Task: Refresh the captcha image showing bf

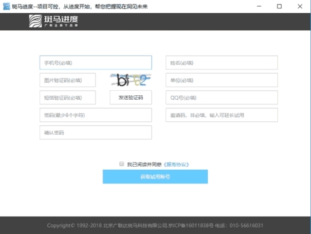Action: point(131,80)
